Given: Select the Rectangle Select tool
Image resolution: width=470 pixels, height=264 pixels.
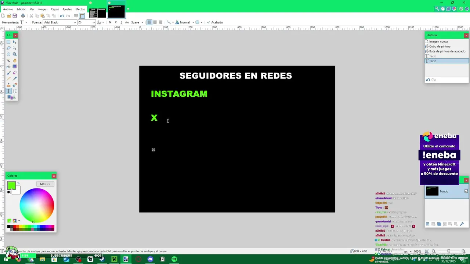Looking at the screenshot, I should pyautogui.click(x=8, y=42).
